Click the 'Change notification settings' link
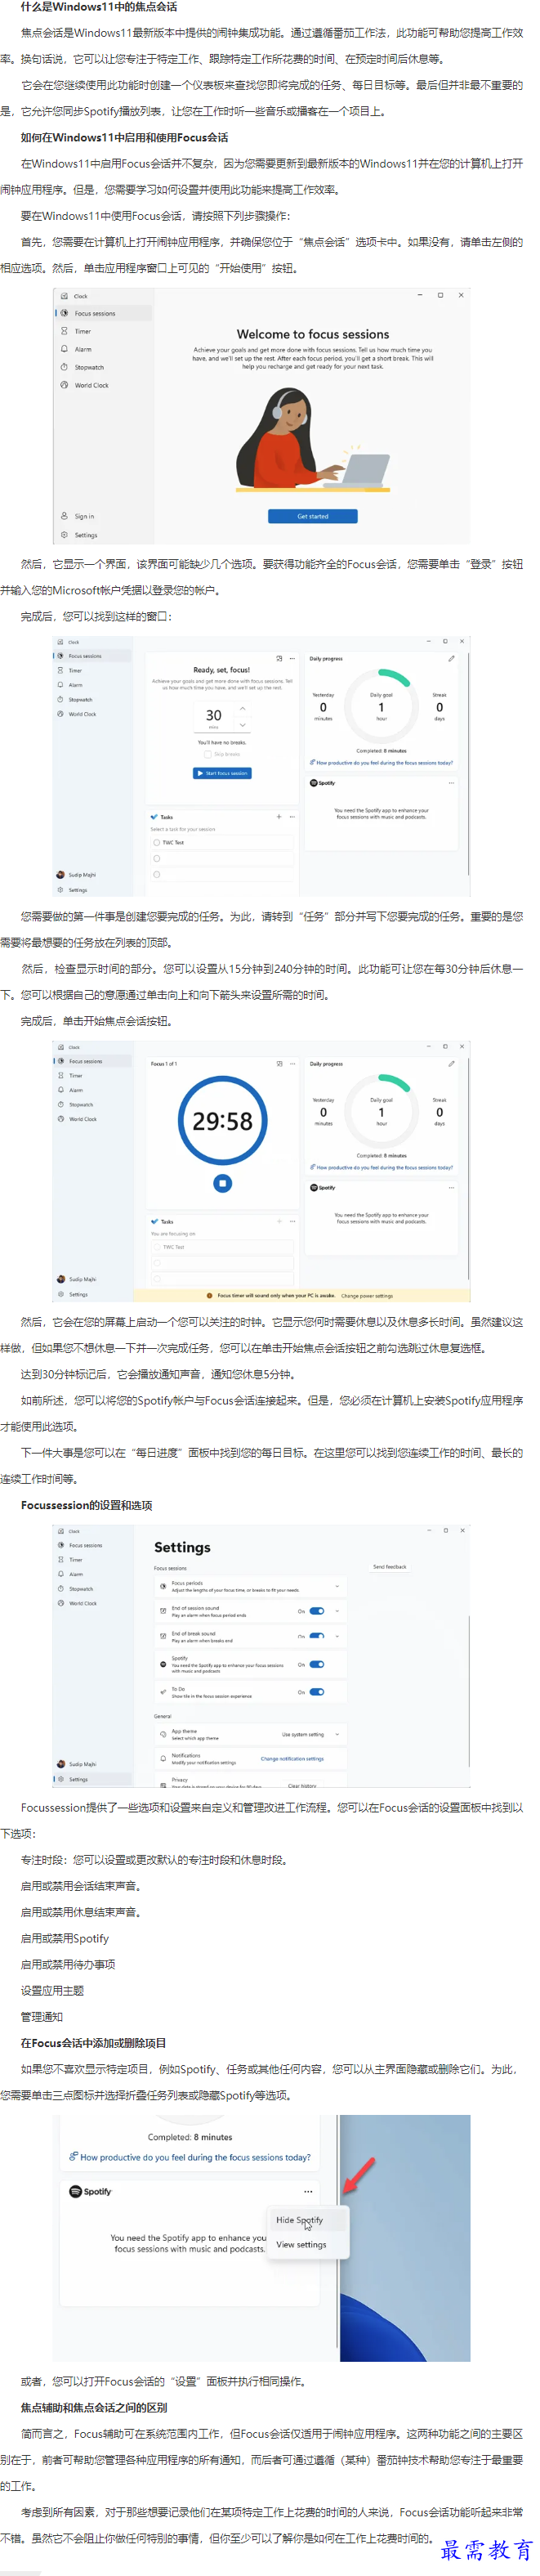This screenshot has width=540, height=2576. point(292,1758)
